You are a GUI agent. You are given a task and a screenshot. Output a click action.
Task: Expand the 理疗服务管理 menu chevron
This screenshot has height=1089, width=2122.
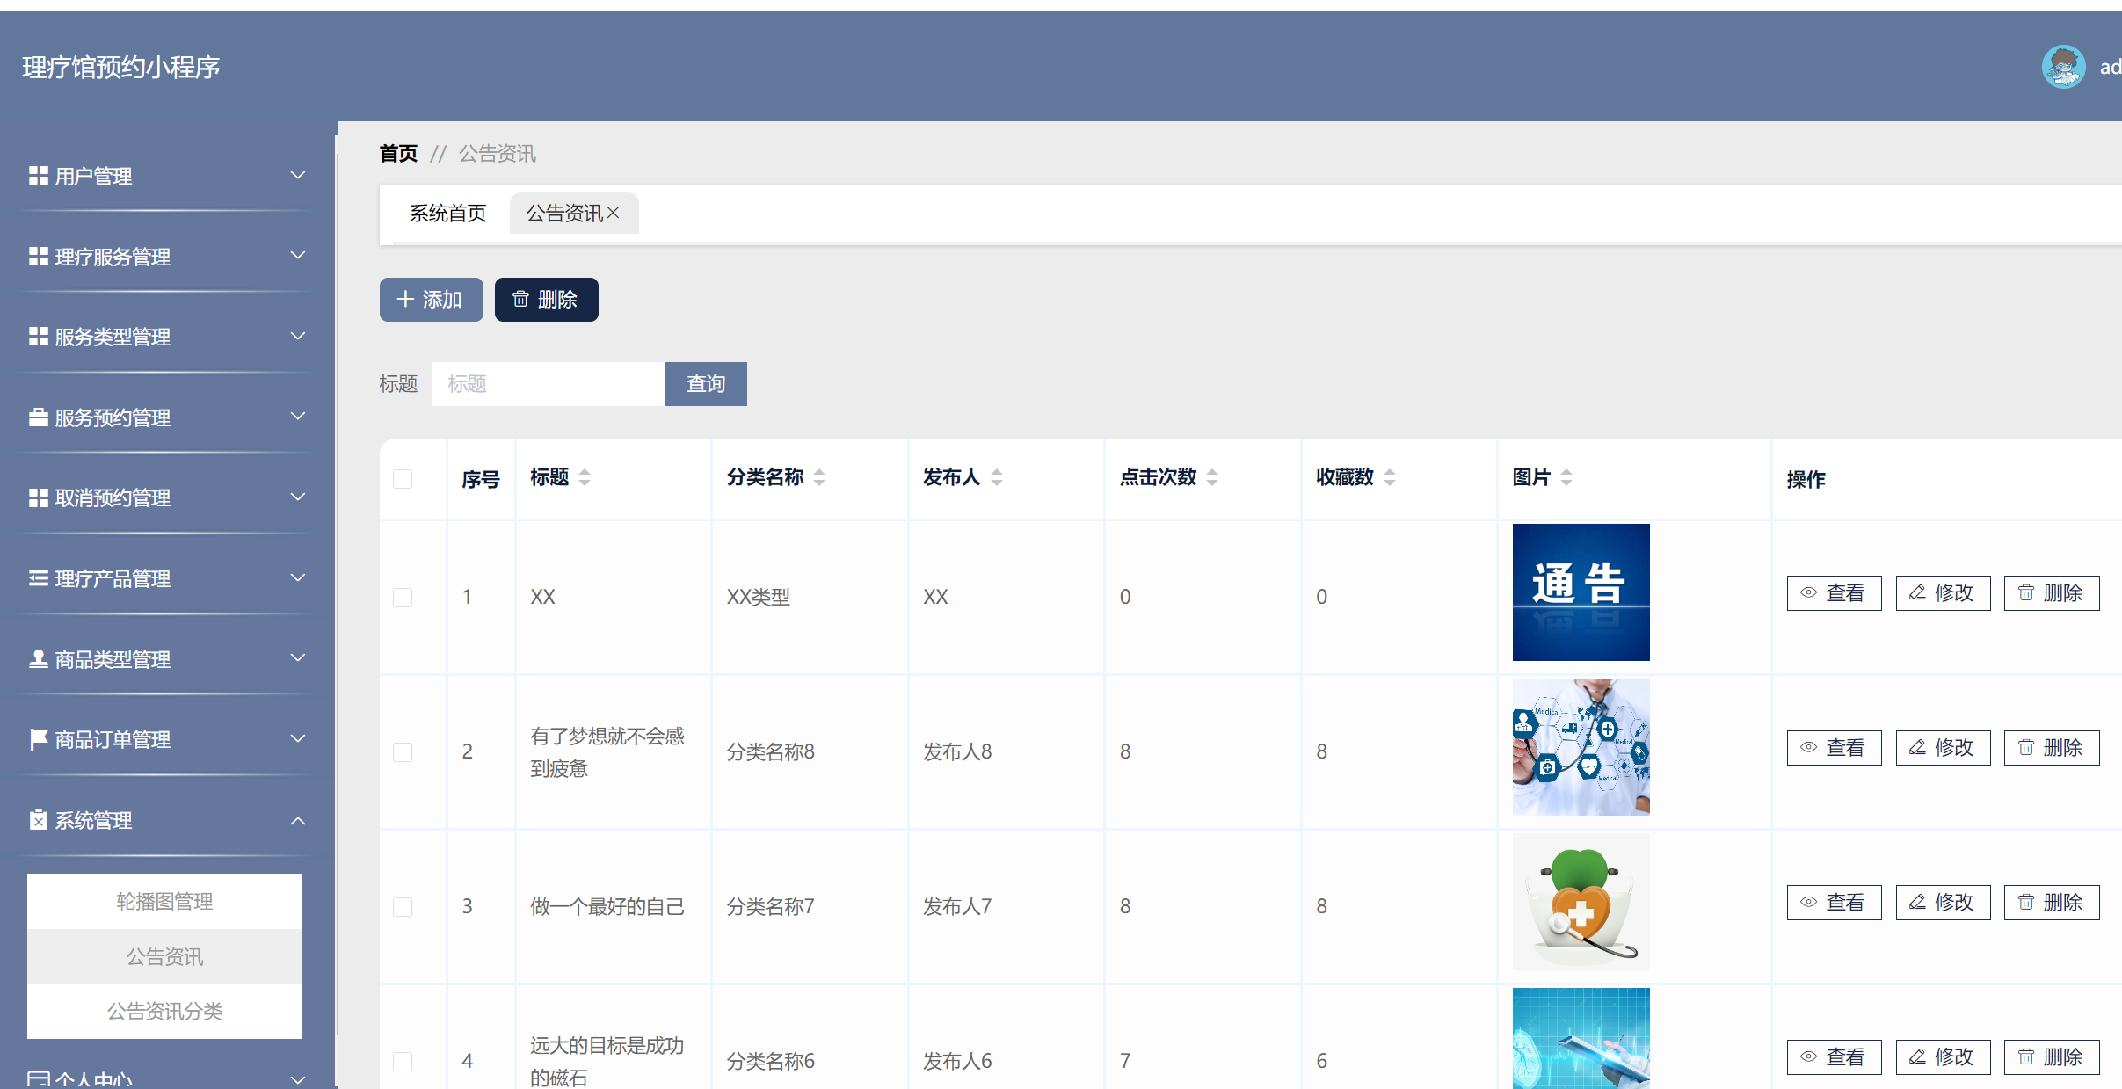(298, 255)
